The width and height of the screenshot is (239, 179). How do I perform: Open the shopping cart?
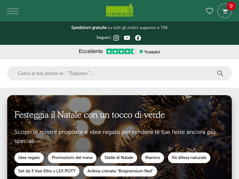(x=225, y=11)
